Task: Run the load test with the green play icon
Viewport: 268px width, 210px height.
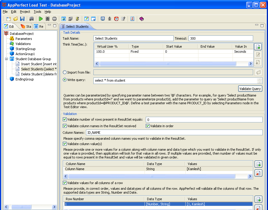Action: (x=41, y=18)
